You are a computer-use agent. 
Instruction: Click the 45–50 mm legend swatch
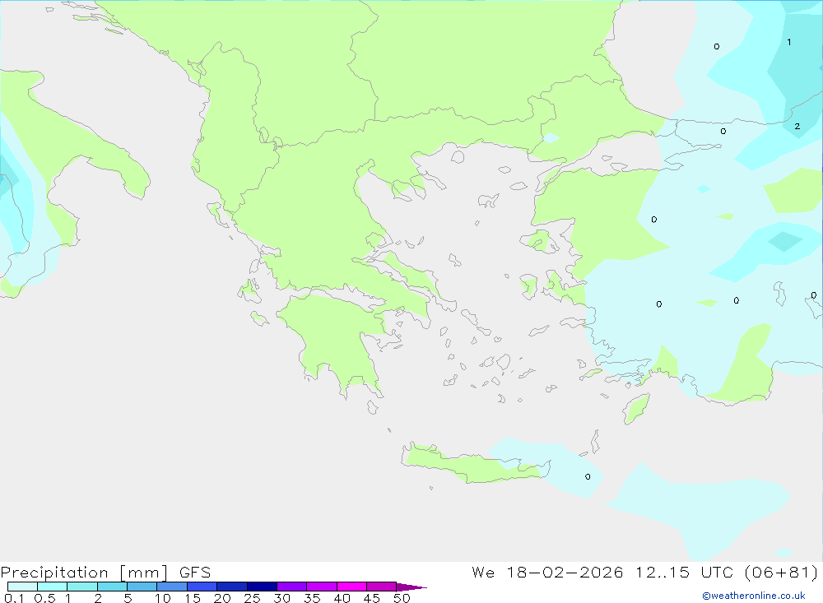tap(382, 587)
